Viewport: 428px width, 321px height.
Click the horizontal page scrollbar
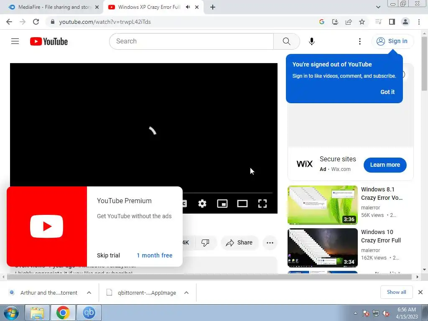(209, 277)
